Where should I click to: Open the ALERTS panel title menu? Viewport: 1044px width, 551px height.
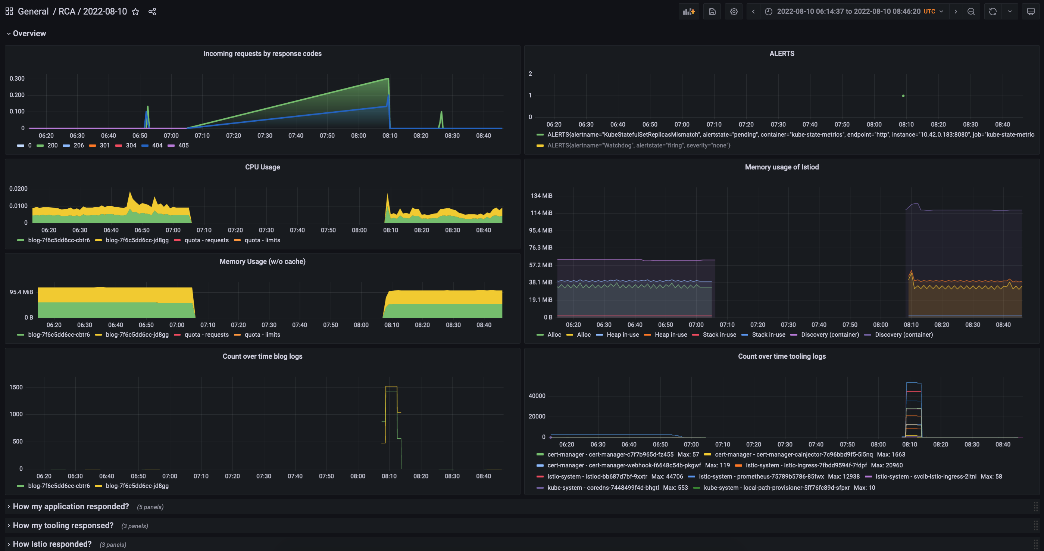pos(781,53)
